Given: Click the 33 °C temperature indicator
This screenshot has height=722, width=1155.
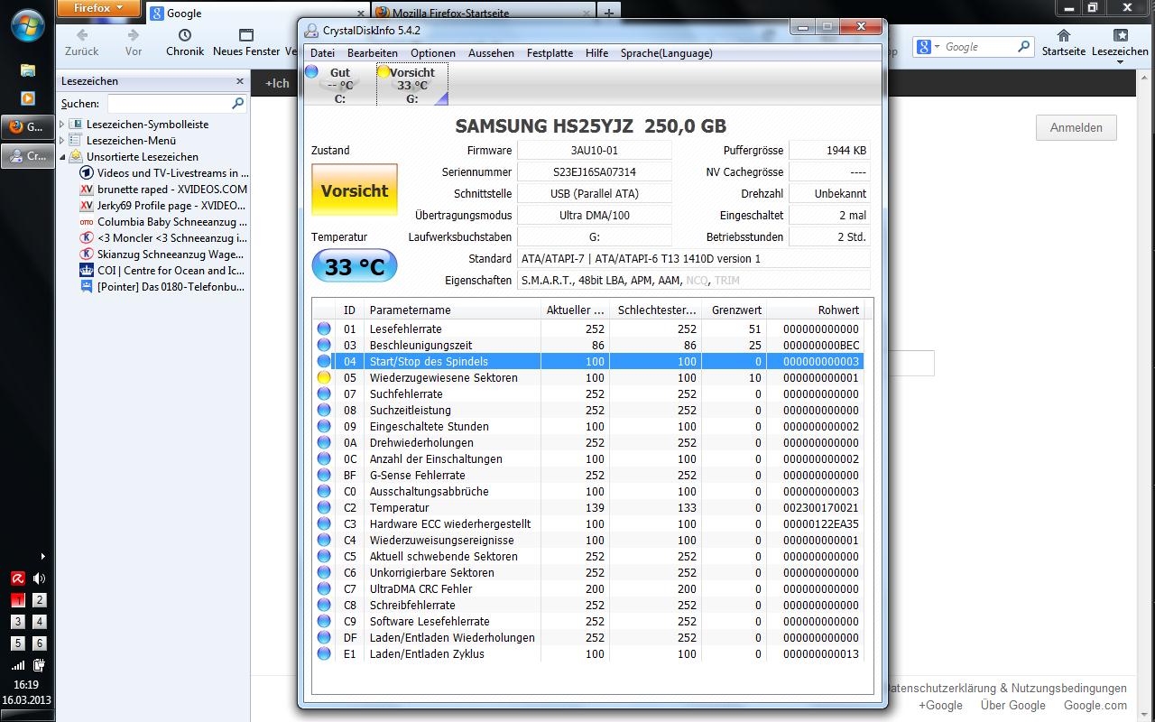Looking at the screenshot, I should click(355, 266).
